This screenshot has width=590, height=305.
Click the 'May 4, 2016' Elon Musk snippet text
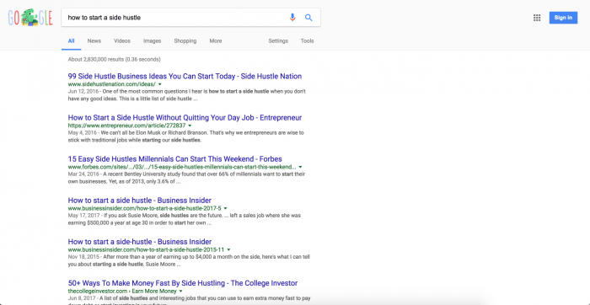click(186, 136)
